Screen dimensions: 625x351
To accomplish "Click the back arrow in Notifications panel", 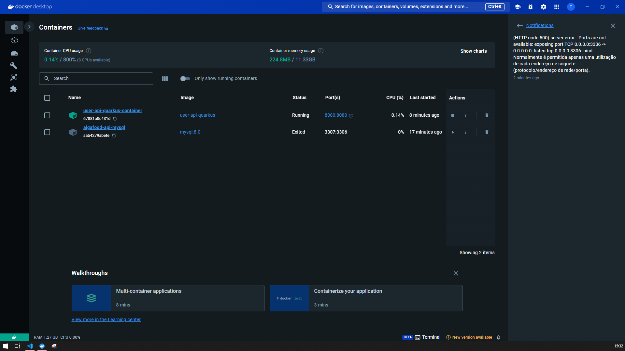I will pyautogui.click(x=520, y=26).
